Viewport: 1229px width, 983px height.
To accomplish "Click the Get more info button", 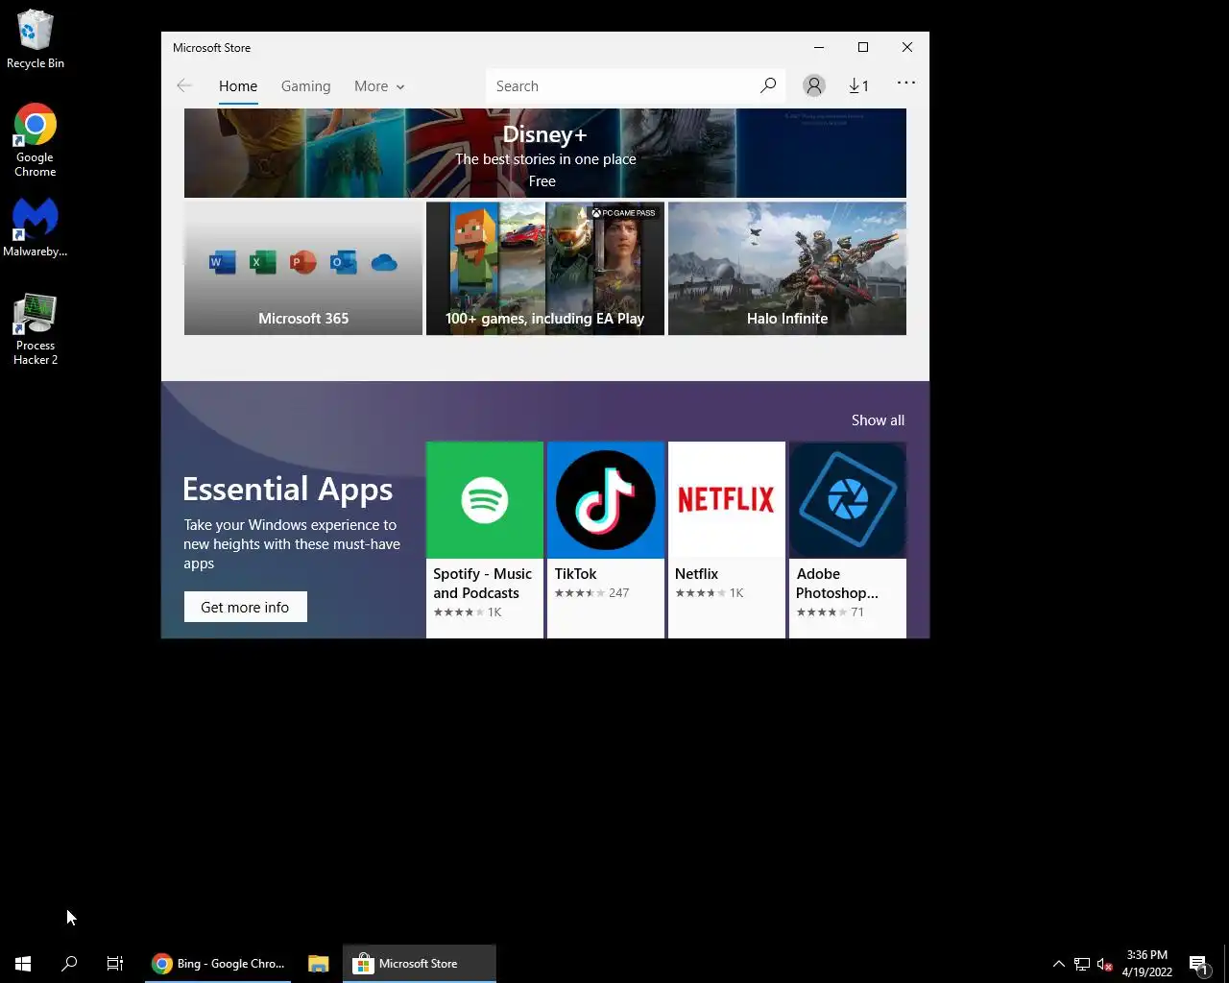I will 246,607.
